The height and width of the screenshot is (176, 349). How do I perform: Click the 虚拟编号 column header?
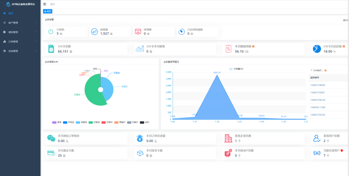click(x=314, y=78)
